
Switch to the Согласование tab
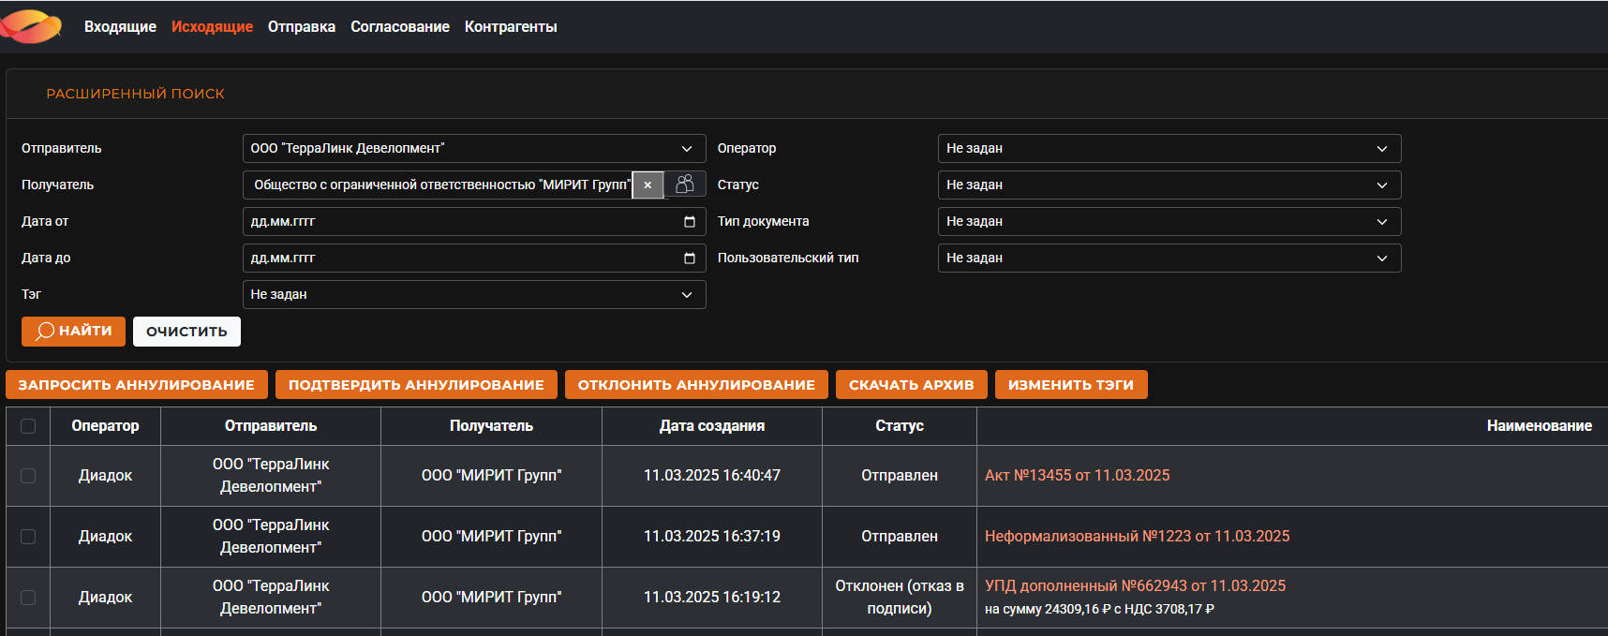tap(400, 27)
